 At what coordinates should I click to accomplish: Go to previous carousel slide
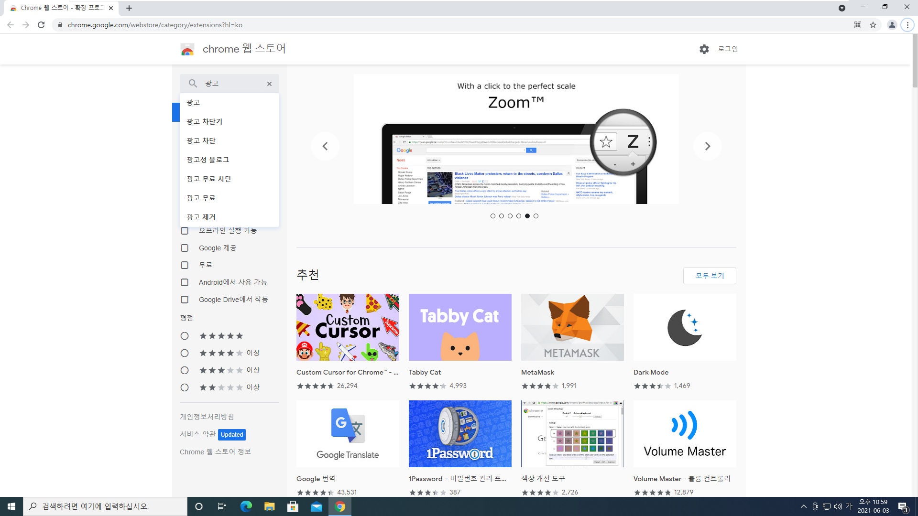point(325,146)
